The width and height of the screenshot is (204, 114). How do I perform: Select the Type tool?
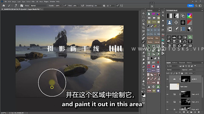pos(143,71)
